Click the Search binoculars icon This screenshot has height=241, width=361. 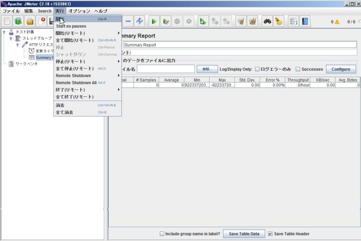(267, 21)
